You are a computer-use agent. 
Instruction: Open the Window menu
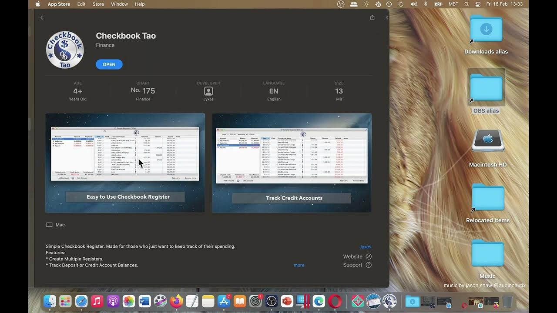[x=119, y=4]
